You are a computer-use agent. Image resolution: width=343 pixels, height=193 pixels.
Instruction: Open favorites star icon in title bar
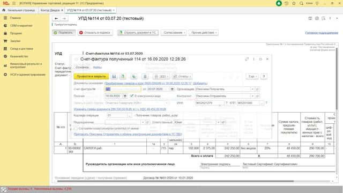tap(294, 3)
